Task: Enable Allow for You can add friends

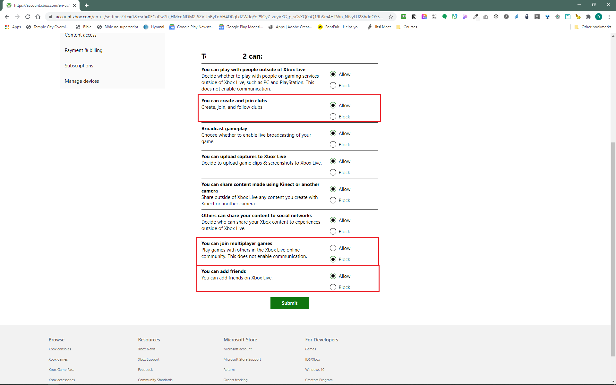Action: click(333, 276)
